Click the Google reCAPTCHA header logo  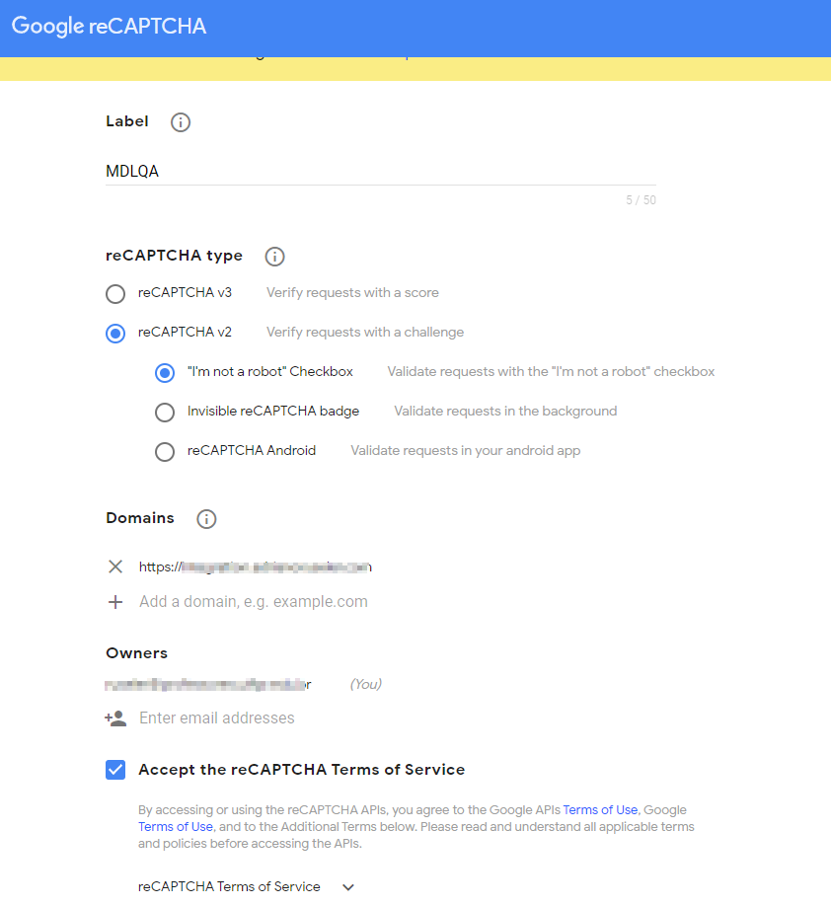click(x=109, y=26)
